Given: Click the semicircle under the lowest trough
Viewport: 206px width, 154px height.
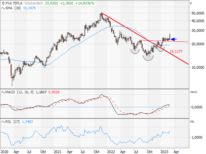Looking at the screenshot, I should click(x=148, y=58).
